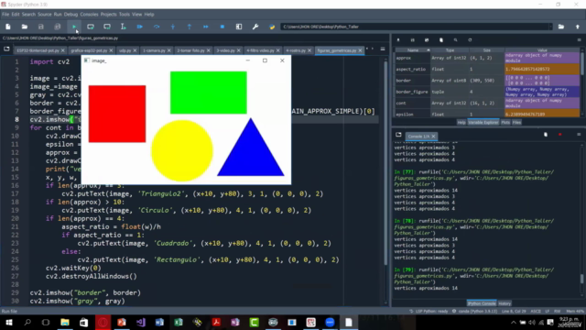
Task: Maximize the image_ OpenCV window
Action: pos(265,60)
